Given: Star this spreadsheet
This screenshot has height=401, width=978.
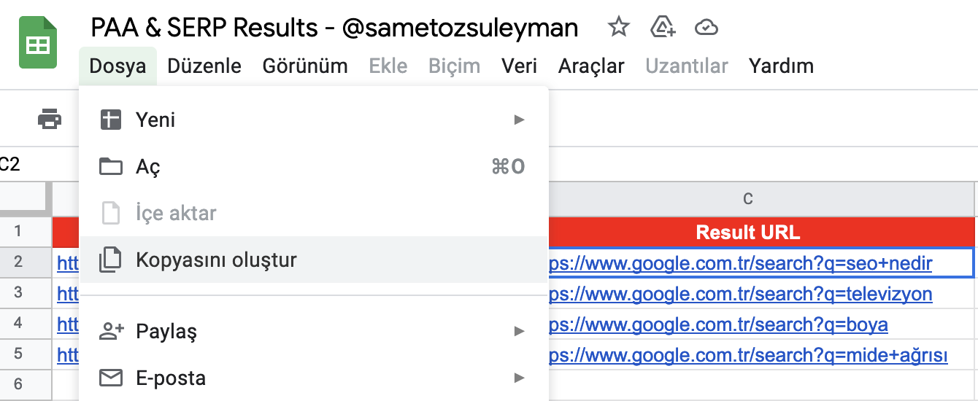Looking at the screenshot, I should (x=619, y=28).
